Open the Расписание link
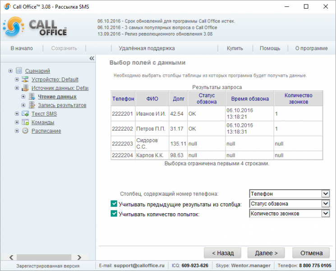336x271 pixels. tap(46, 131)
